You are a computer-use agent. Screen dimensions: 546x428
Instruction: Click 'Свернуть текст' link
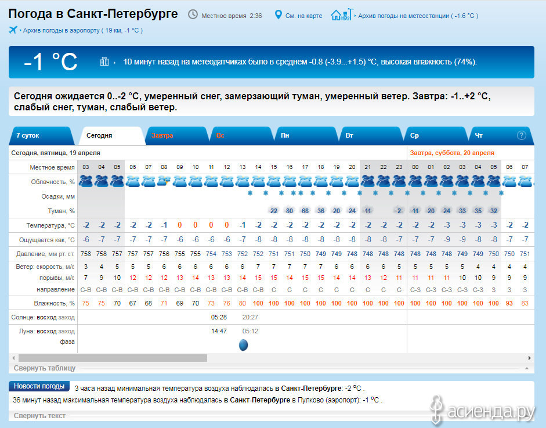(39, 416)
